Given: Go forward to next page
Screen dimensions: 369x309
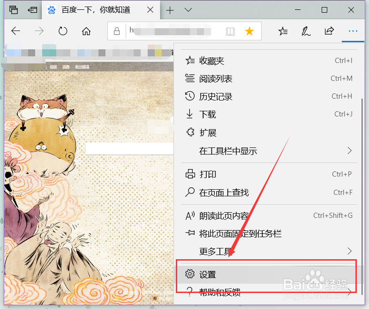Looking at the screenshot, I should click(39, 31).
